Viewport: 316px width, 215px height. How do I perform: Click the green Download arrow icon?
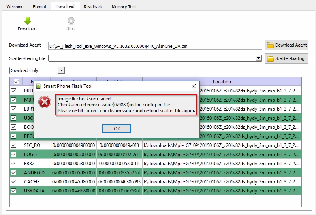[x=27, y=21]
